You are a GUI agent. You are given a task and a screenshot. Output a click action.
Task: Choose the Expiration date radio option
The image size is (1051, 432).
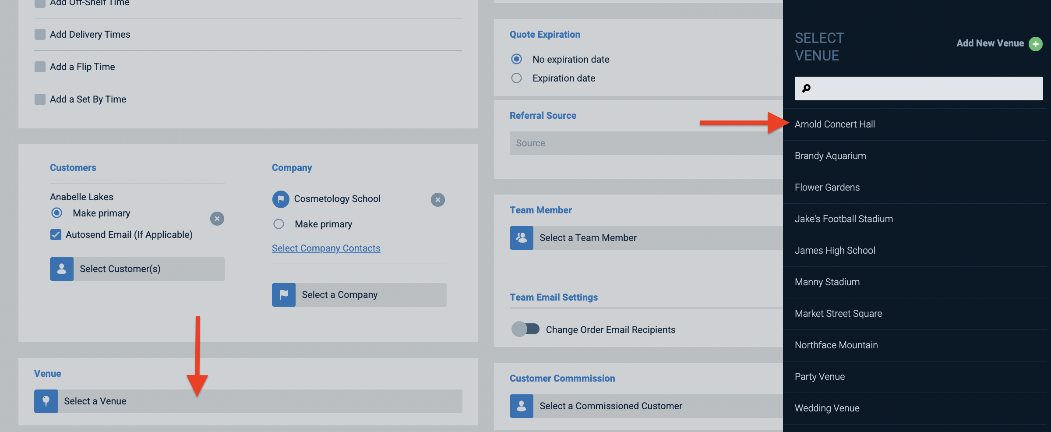pos(517,78)
